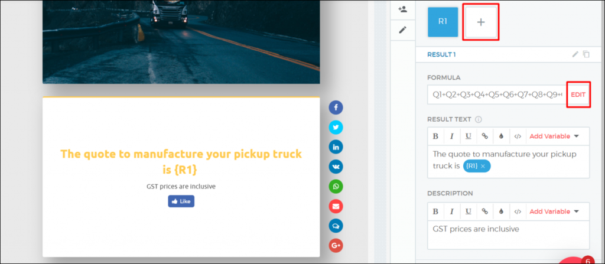The image size is (605, 264).
Task: Share via the VK icon
Action: (336, 167)
